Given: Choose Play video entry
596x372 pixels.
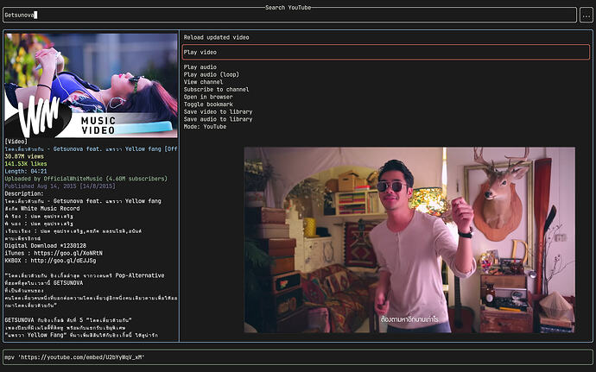Looking at the screenshot, I should coord(386,52).
